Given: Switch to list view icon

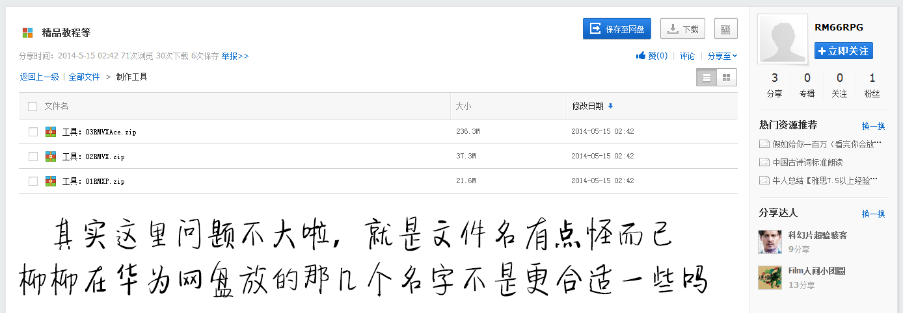Looking at the screenshot, I should click(x=707, y=78).
